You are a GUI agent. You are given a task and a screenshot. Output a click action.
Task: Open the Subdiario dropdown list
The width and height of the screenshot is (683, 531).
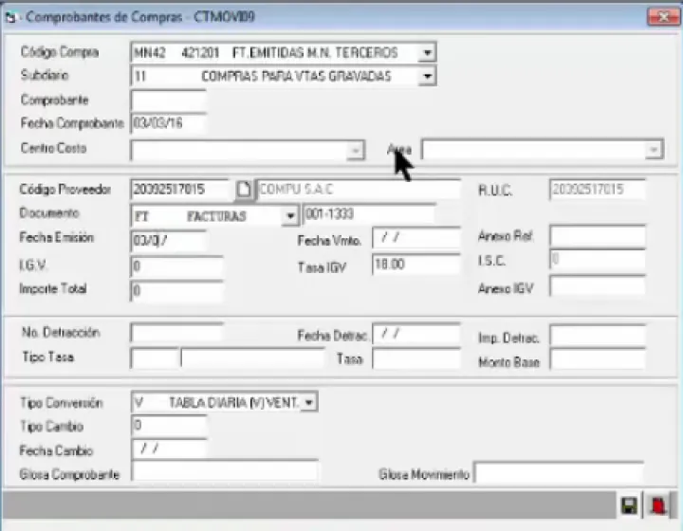427,76
